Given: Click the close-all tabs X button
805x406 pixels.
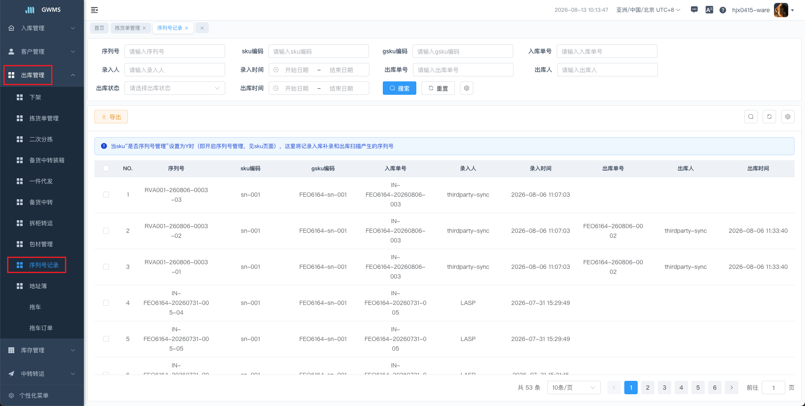Looking at the screenshot, I should (202, 28).
